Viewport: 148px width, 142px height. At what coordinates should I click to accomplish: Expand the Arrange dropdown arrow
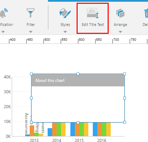[x=120, y=32]
